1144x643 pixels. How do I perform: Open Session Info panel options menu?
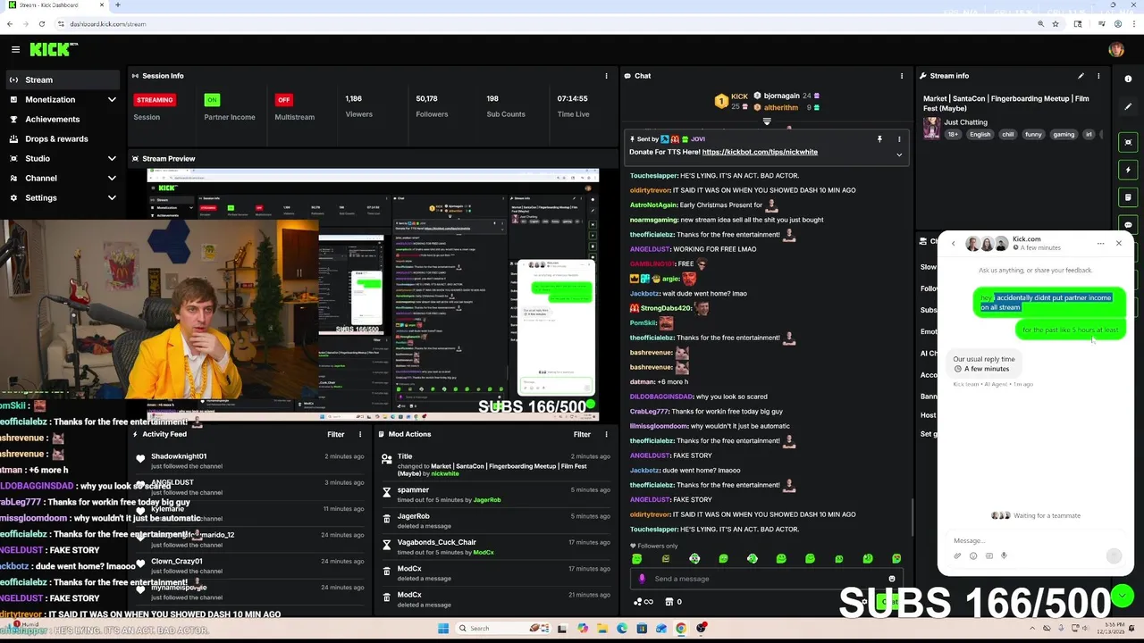(606, 76)
